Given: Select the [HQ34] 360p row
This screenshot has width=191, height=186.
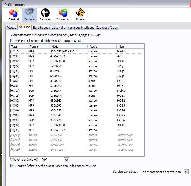Looking at the screenshot, I should pos(77,76).
